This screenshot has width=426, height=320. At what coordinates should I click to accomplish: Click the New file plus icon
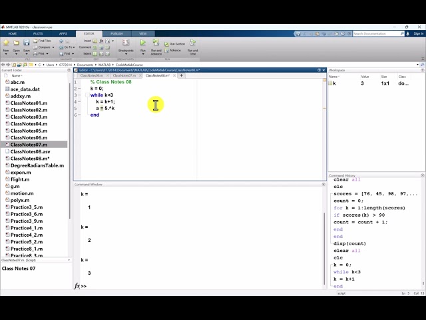click(6, 43)
